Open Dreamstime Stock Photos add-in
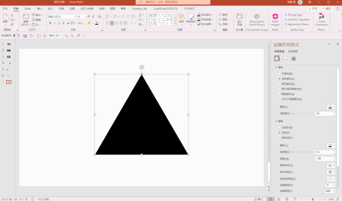 coord(257,20)
